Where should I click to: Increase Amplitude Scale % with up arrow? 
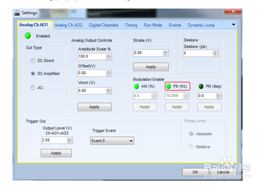point(109,55)
